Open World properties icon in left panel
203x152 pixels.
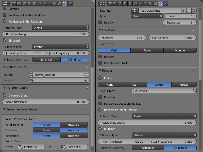click(x=29, y=4)
